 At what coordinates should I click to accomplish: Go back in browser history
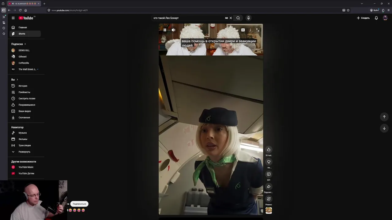(9, 10)
